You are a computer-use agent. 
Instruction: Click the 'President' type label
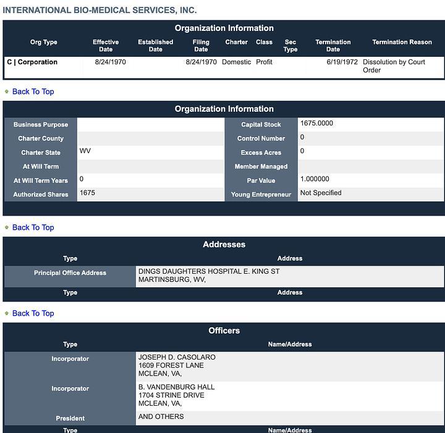(70, 419)
